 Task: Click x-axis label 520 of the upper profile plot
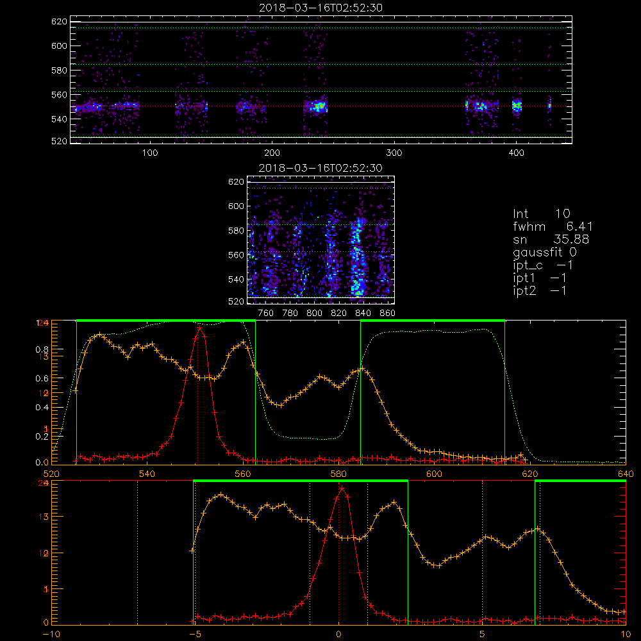(x=51, y=474)
